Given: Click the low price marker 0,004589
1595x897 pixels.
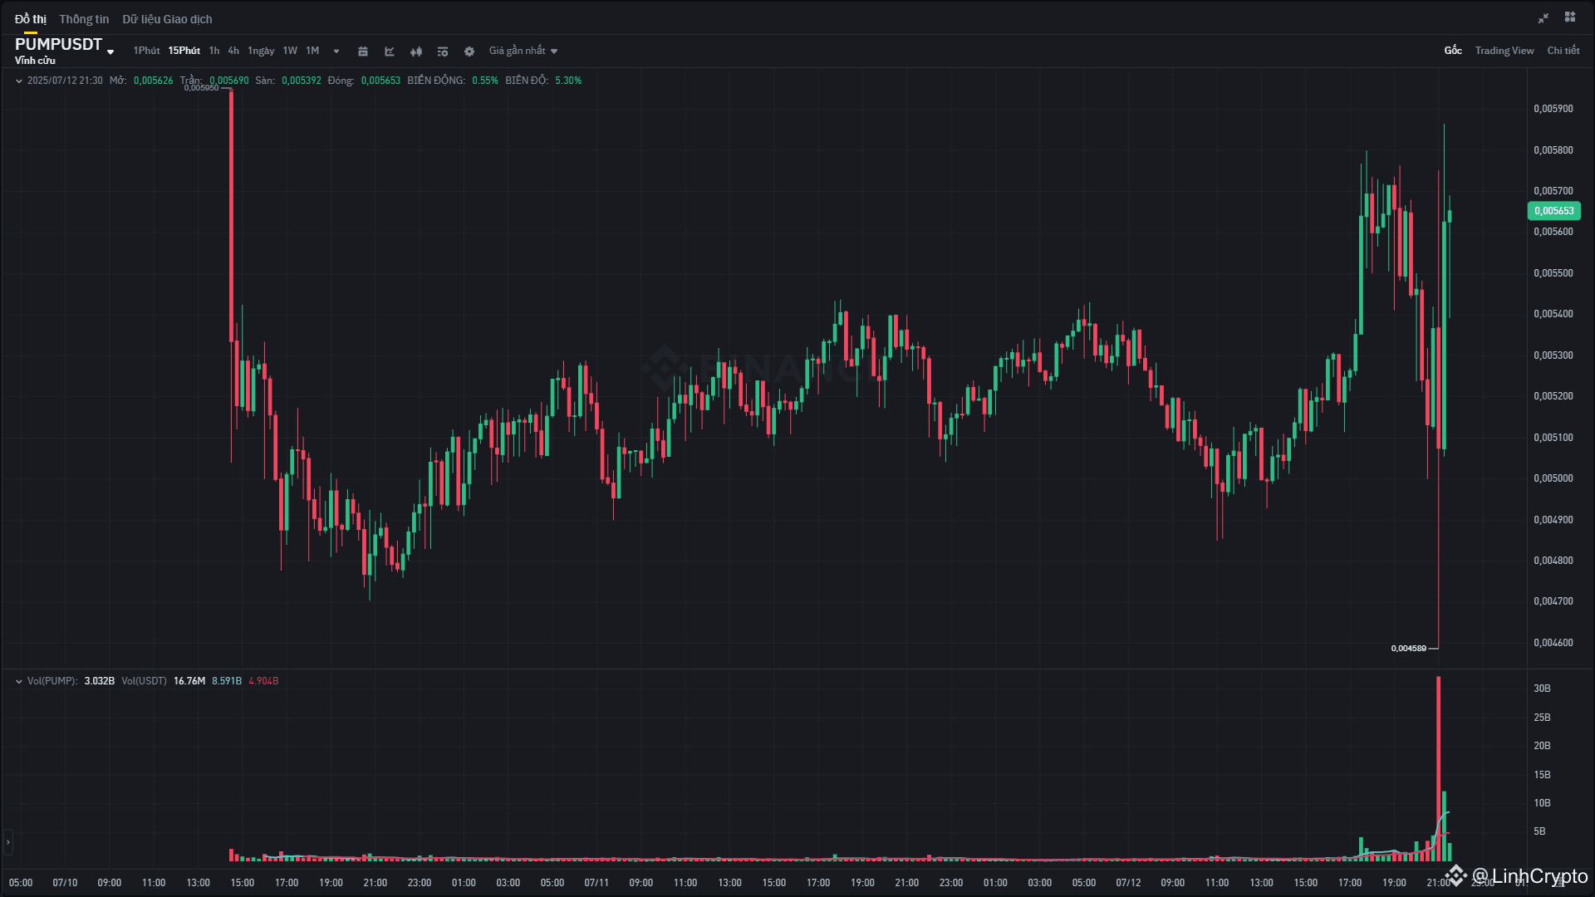Looking at the screenshot, I should (1409, 649).
